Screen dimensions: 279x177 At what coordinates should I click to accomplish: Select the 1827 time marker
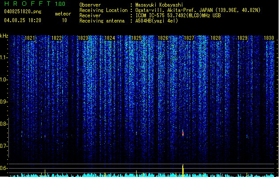pos(189,38)
